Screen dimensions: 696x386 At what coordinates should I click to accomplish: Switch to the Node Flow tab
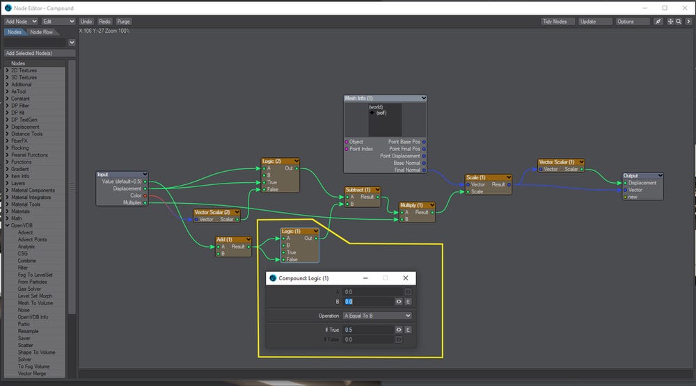tap(41, 32)
